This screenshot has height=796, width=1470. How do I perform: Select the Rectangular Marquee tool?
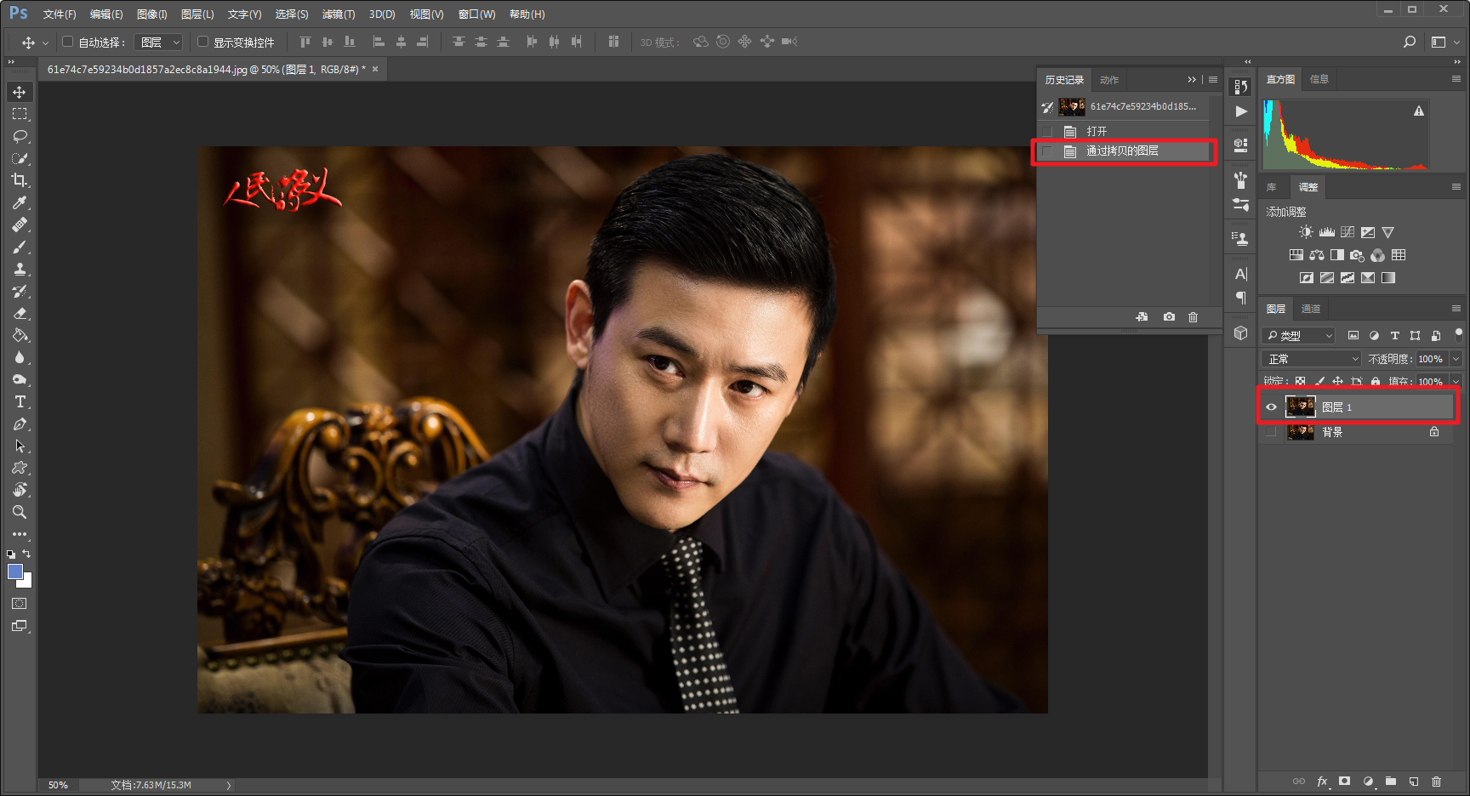tap(20, 114)
